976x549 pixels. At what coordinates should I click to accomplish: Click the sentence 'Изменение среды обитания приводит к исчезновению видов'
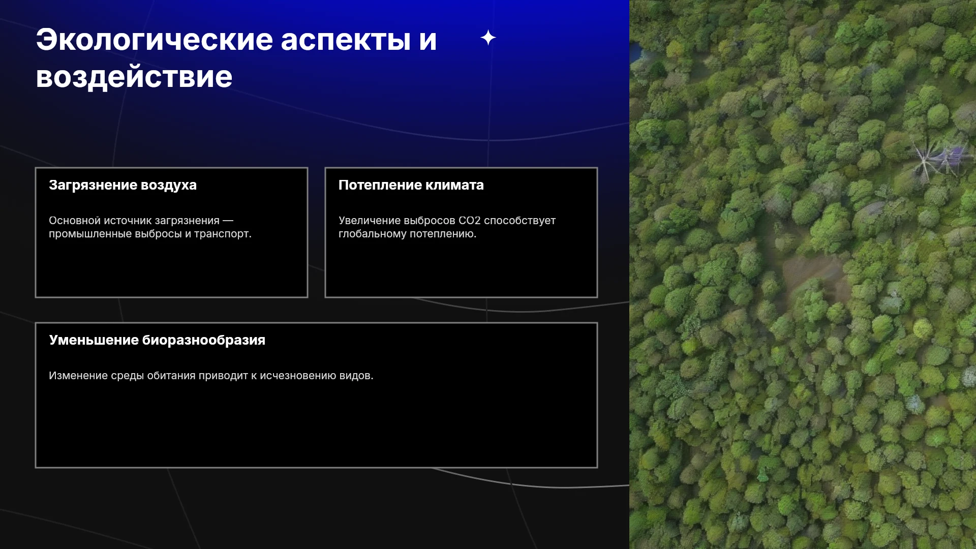(210, 376)
